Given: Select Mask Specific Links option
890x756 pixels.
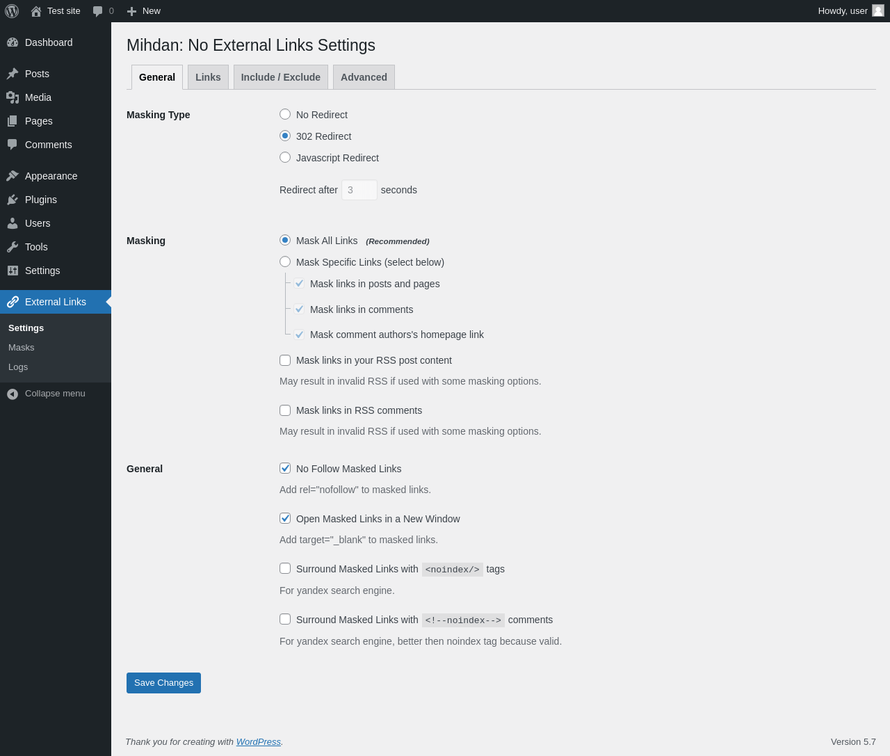Looking at the screenshot, I should 285,262.
